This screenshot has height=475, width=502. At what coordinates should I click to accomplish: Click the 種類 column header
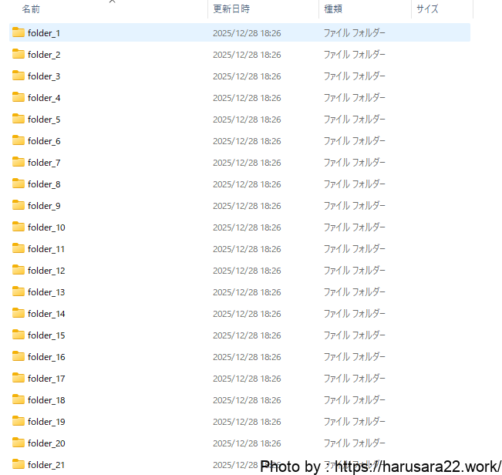coord(334,9)
